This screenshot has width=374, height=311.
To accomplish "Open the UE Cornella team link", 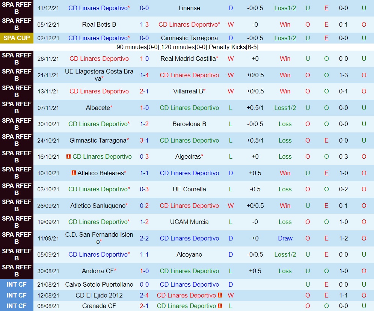I will coord(189,189).
